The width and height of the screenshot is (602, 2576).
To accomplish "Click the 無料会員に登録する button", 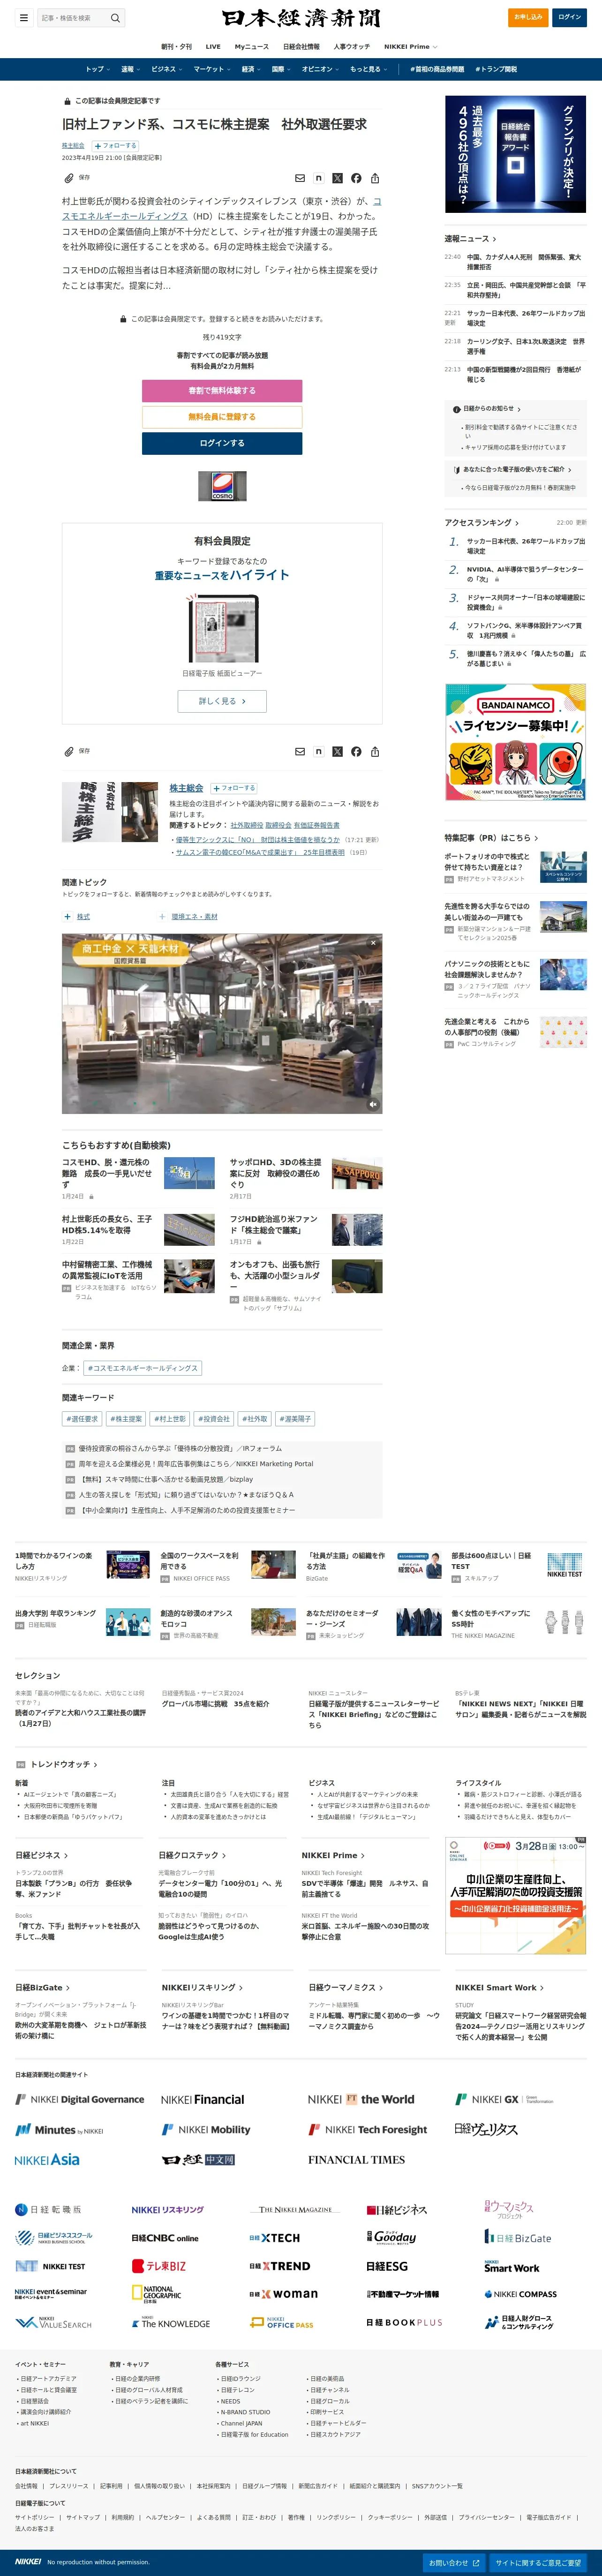I will point(222,417).
